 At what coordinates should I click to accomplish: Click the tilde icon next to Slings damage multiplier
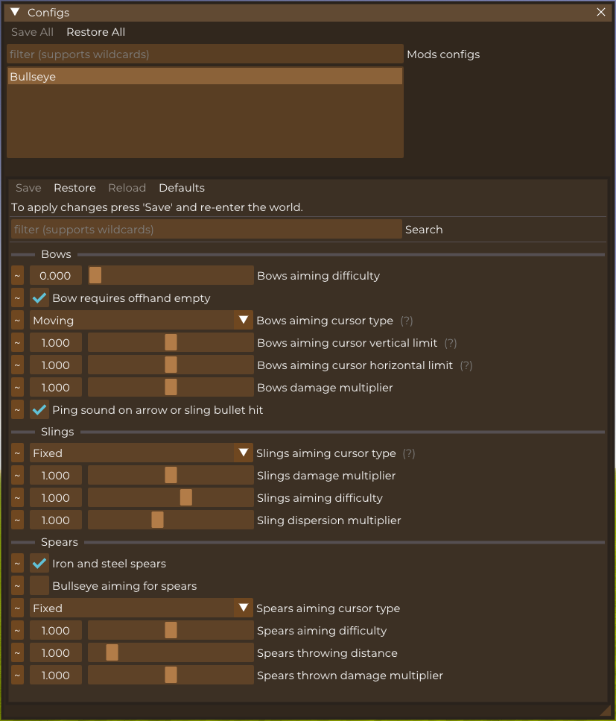17,476
